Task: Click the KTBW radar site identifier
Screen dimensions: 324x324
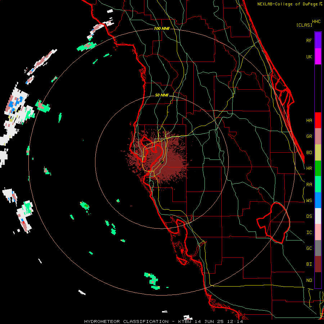Action: 185,321
